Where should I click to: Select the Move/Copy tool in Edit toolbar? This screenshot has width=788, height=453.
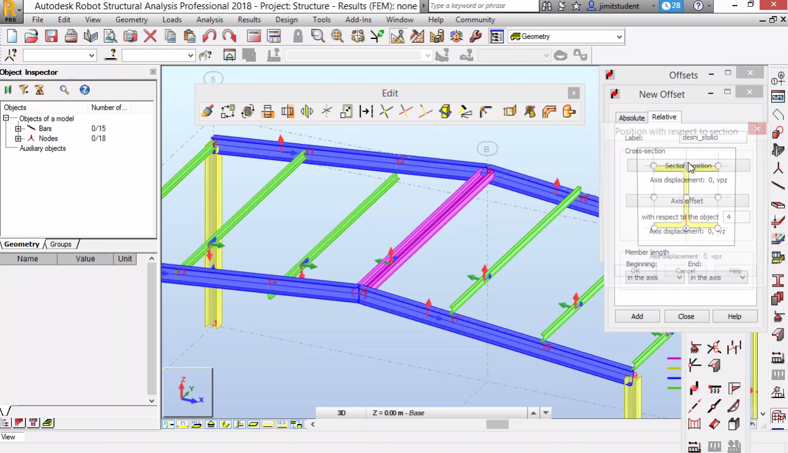tap(228, 111)
